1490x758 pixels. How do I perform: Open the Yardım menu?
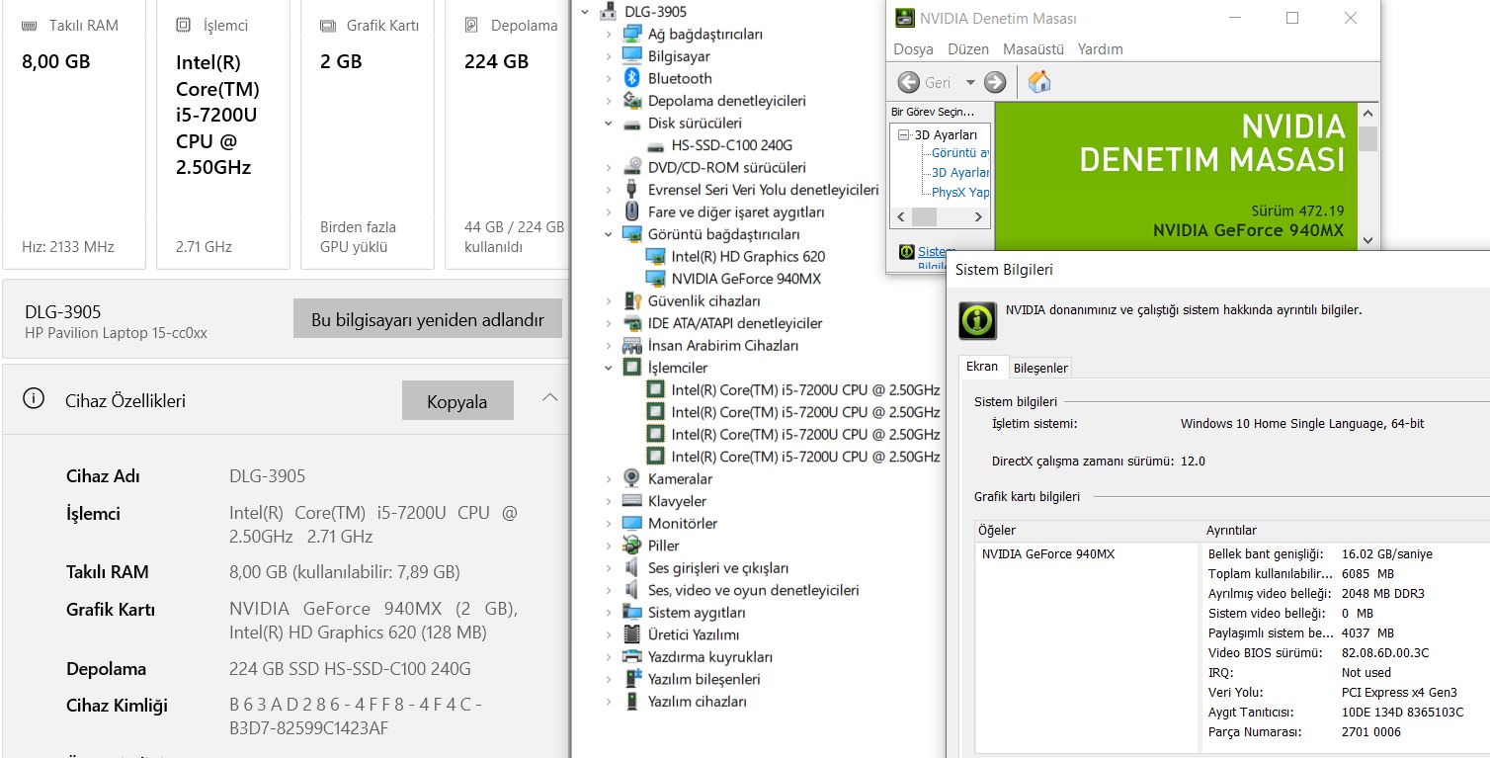pyautogui.click(x=1101, y=48)
